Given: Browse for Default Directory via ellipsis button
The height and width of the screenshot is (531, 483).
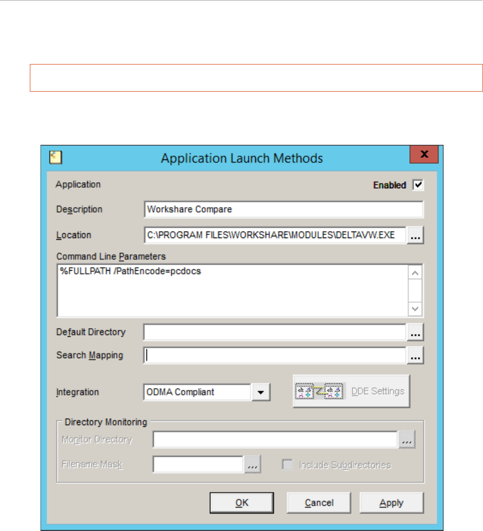Looking at the screenshot, I should pyautogui.click(x=415, y=332).
